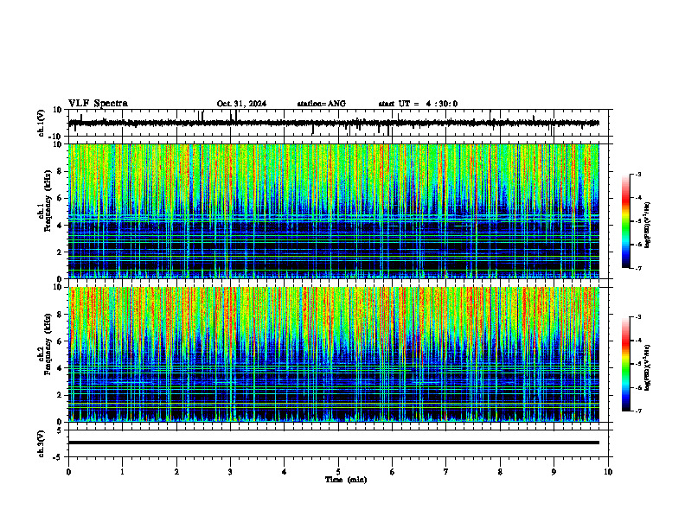Click the "6" tick on the Time axis

[393, 472]
